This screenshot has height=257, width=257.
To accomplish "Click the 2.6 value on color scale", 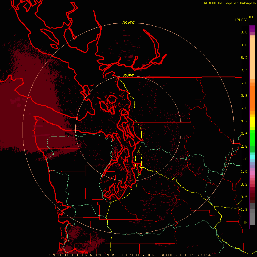I will 244,146.
